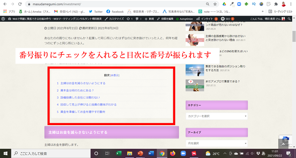Open the updates counter in admin bar
Viewport: 296px width, 158px height.
tap(129, 19)
